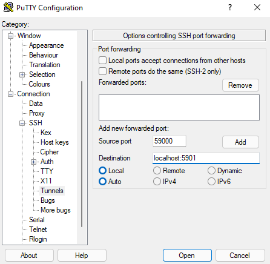
Task: Show the Serial settings
Action: point(37,220)
